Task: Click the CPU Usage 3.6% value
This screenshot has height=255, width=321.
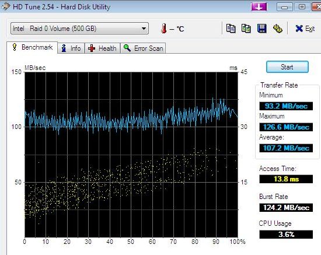Action: coord(286,235)
